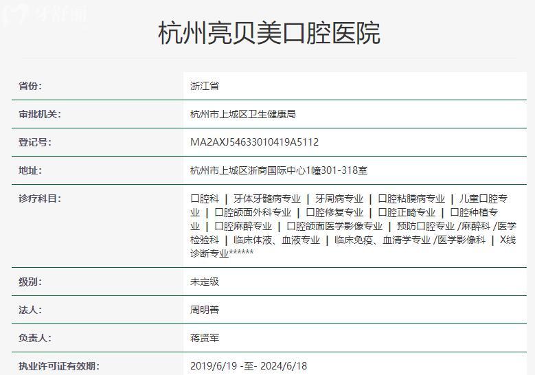This screenshot has width=535, height=375.
Task: Click registration number MA2AXJ54633010419A5112
Action: click(255, 142)
